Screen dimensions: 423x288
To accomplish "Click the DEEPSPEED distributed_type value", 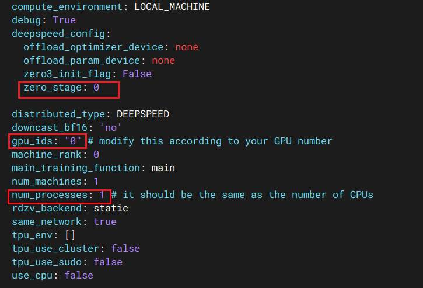I will click(x=143, y=114).
